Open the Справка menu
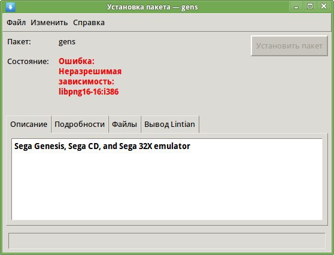The height and width of the screenshot is (255, 334). [89, 23]
